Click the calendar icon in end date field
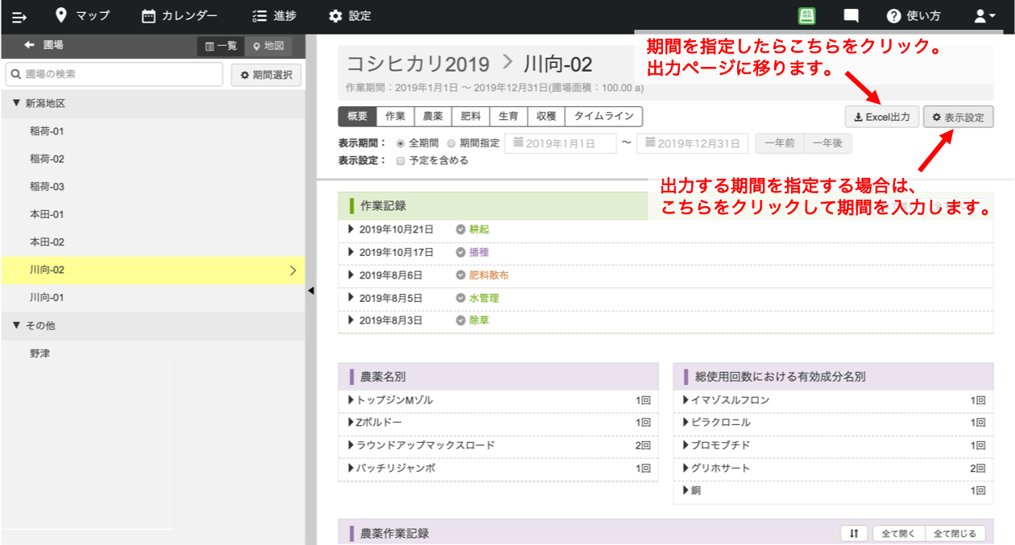This screenshot has width=1015, height=545. click(651, 143)
